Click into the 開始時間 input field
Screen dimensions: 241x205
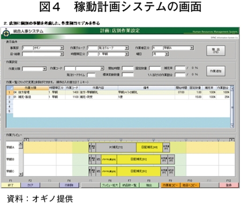coord(127,68)
